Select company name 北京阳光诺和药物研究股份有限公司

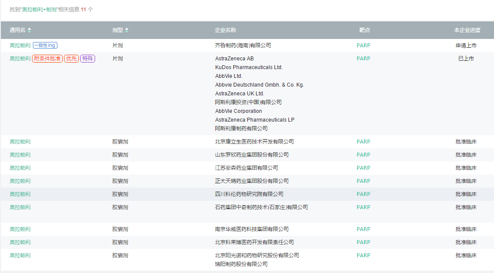pos(257,255)
